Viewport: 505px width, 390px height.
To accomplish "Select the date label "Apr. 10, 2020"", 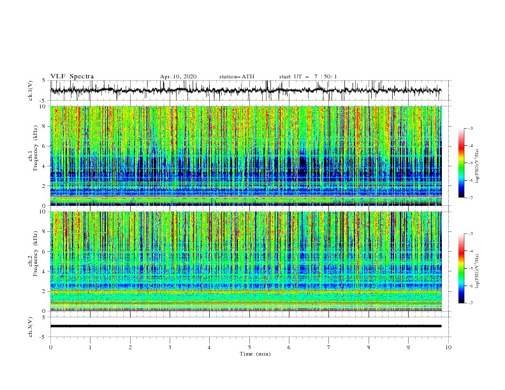I will (178, 76).
